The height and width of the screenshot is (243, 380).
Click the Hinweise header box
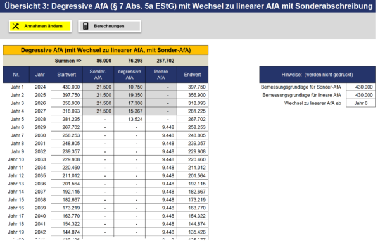[x=317, y=75]
